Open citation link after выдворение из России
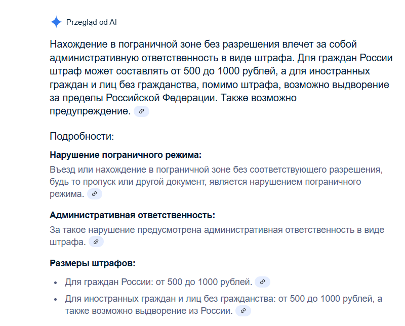Image resolution: width=405 pixels, height=326 pixels. [x=243, y=311]
